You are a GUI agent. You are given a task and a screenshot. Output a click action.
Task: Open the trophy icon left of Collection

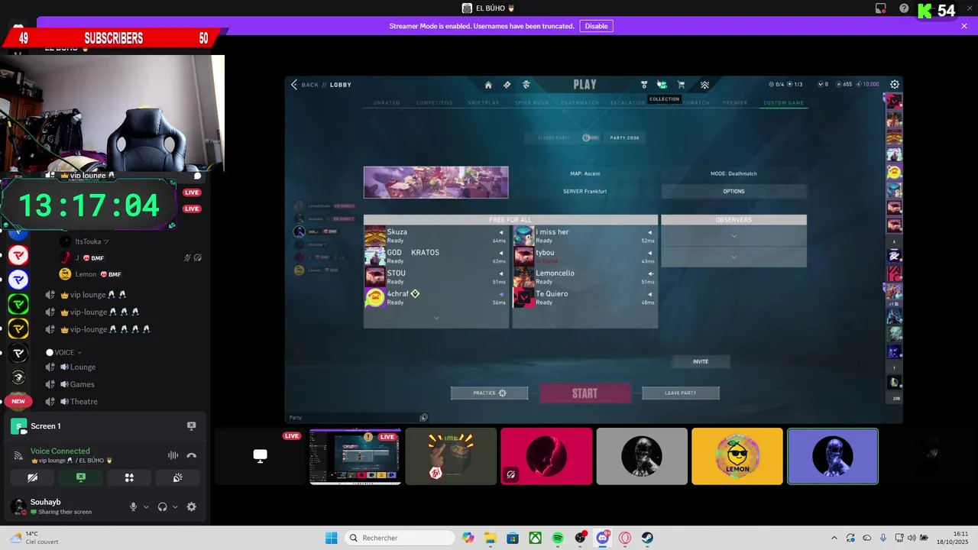pyautogui.click(x=644, y=85)
